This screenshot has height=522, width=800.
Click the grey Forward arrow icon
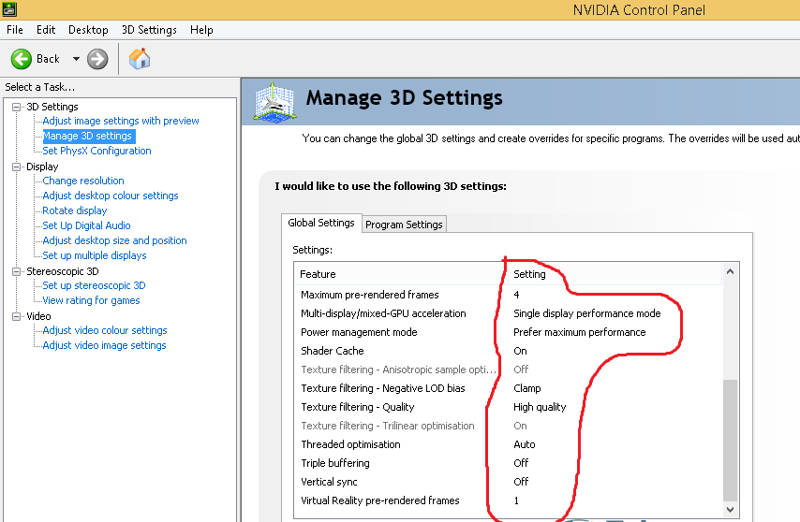[x=97, y=59]
